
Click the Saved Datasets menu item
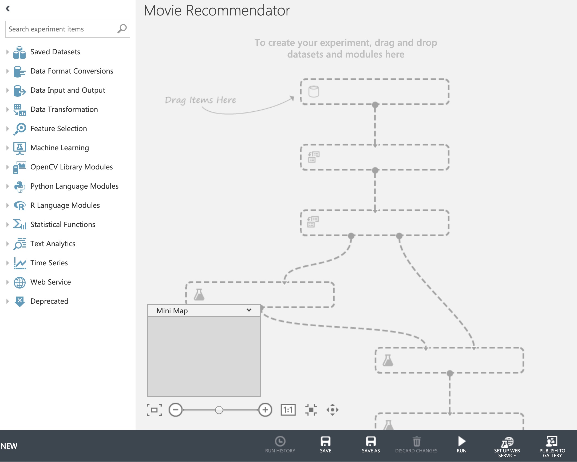(x=55, y=52)
